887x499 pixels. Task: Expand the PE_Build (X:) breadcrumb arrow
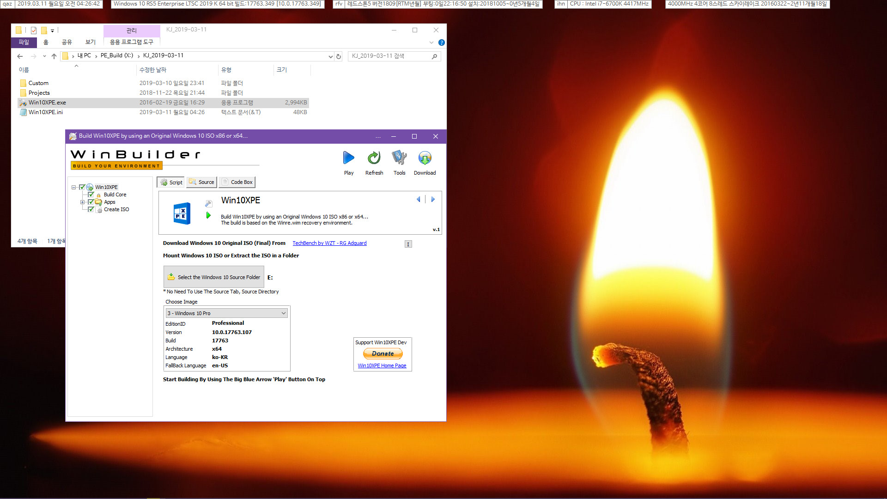pos(138,56)
